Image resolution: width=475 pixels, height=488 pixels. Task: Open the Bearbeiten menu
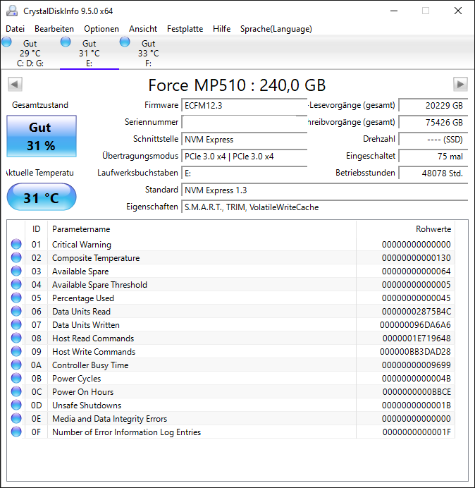pos(54,29)
